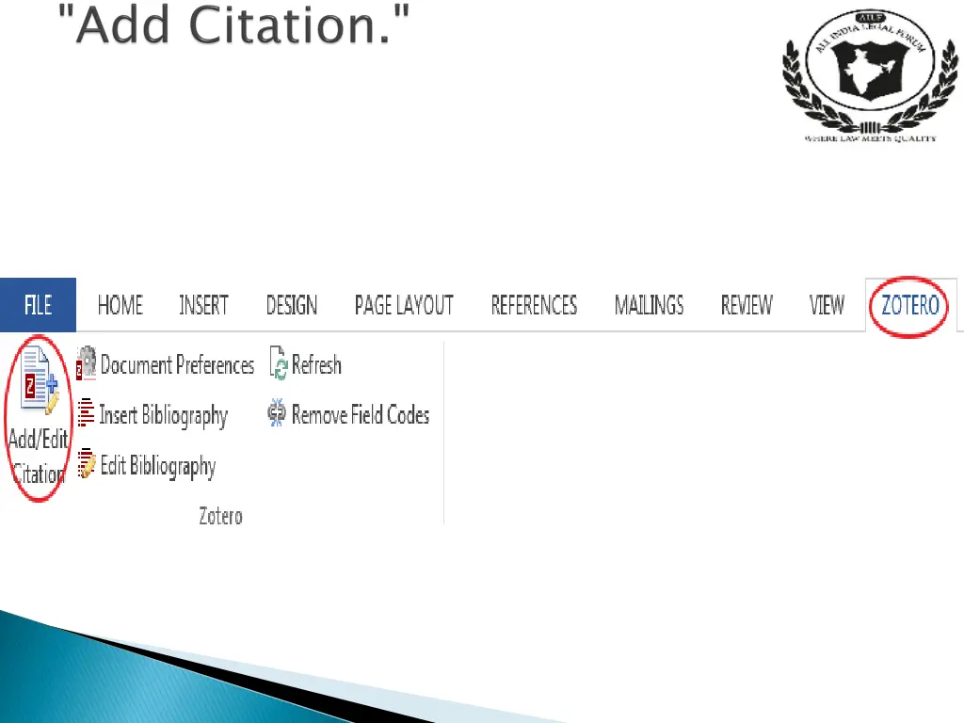Select the PAGE LAYOUT tab
The width and height of the screenshot is (964, 723).
(404, 305)
